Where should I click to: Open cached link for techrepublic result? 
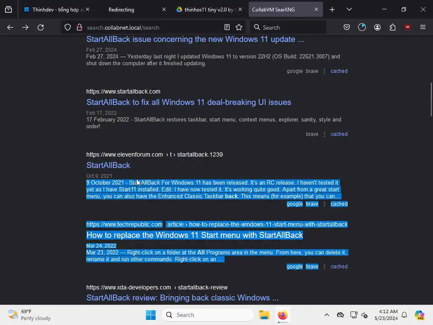coord(339,267)
